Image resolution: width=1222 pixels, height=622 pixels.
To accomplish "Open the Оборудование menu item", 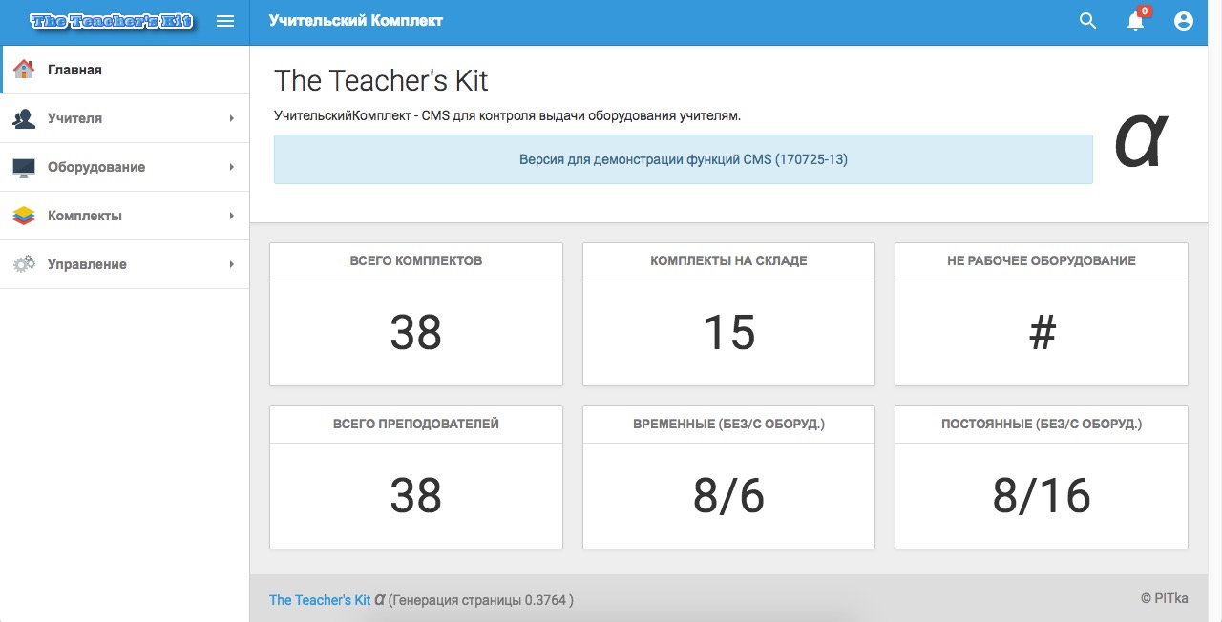I will click(x=125, y=167).
